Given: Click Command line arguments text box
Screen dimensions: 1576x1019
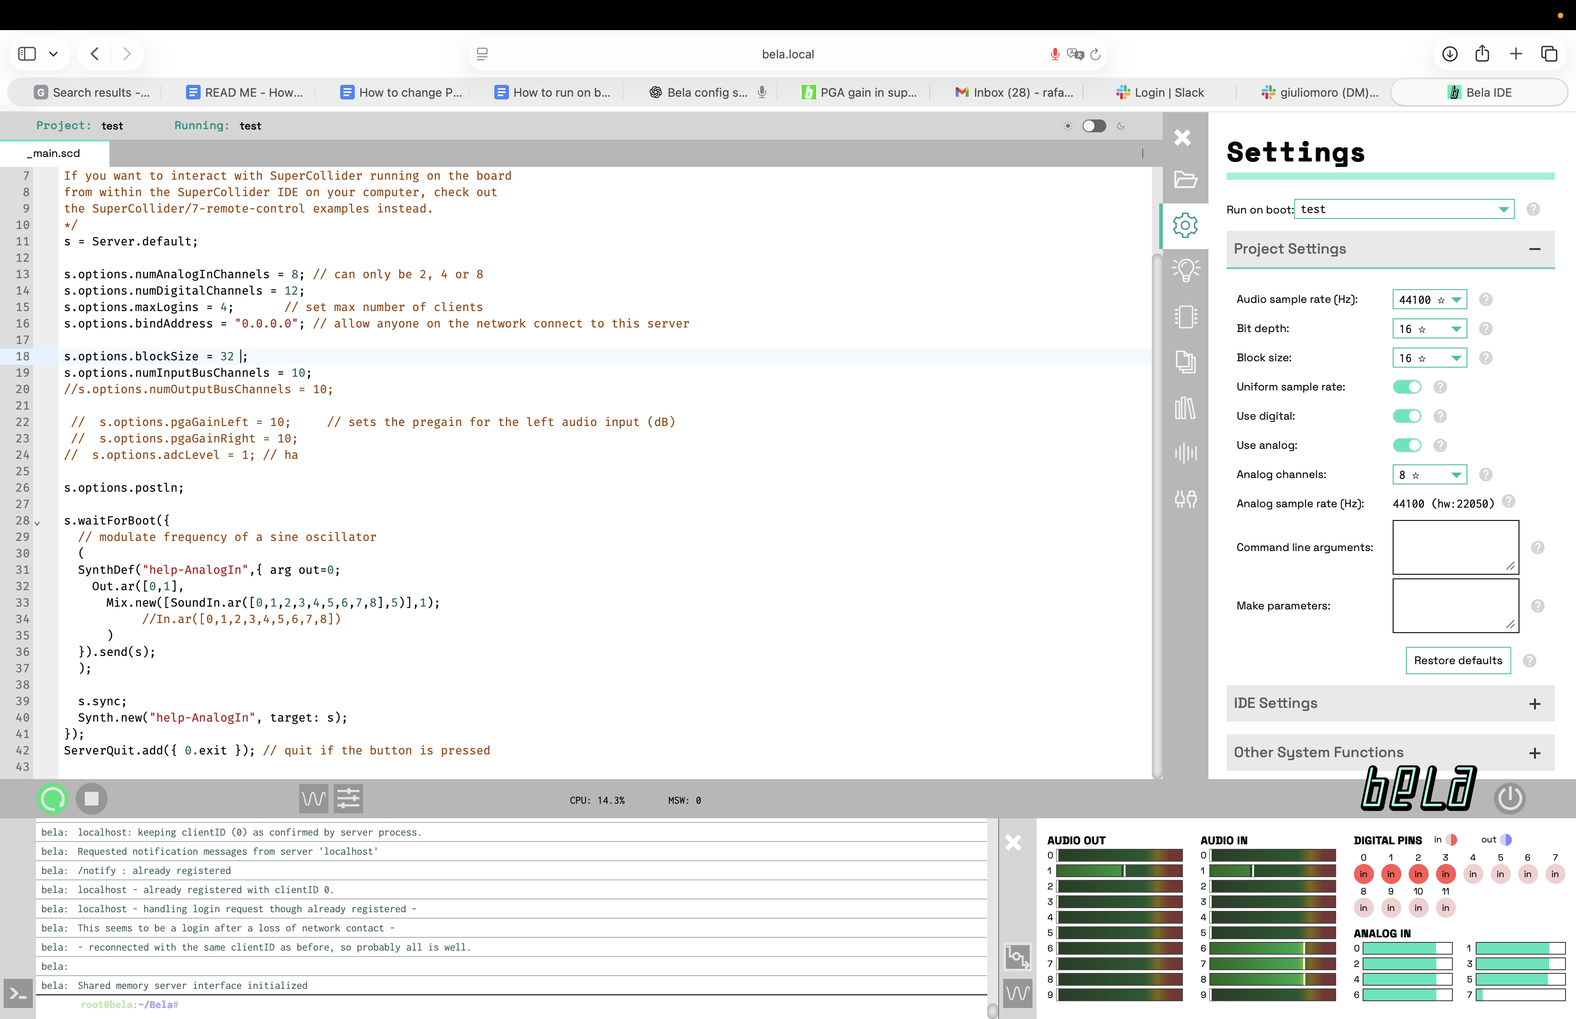Looking at the screenshot, I should coord(1455,546).
